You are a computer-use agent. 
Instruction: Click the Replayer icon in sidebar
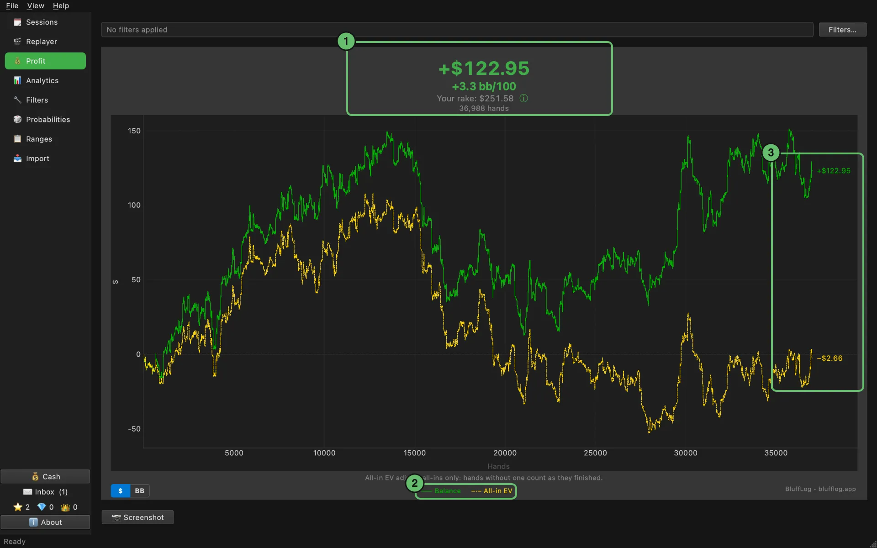pos(17,42)
